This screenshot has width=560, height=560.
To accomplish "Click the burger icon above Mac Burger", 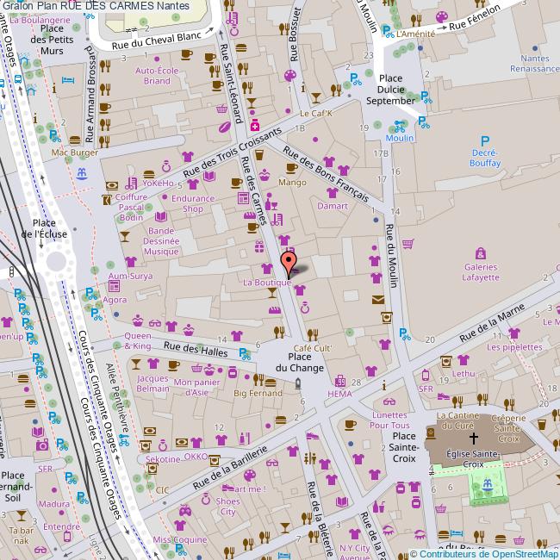I will (x=75, y=140).
